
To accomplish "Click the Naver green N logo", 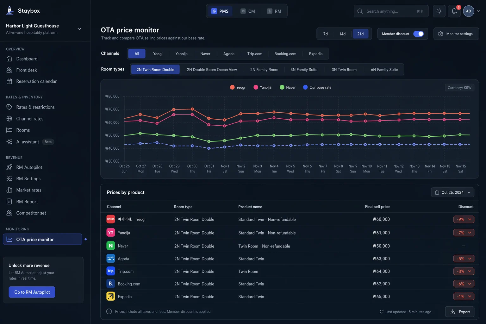I will click(x=111, y=246).
